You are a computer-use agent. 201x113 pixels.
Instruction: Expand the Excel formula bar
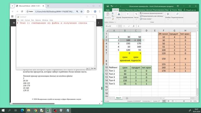(x=197, y=26)
